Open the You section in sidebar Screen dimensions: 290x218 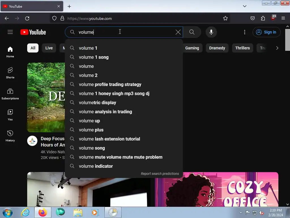10,115
